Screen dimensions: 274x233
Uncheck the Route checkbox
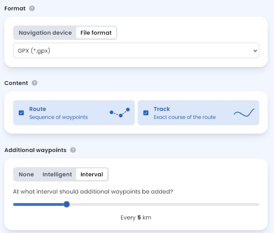coord(21,113)
